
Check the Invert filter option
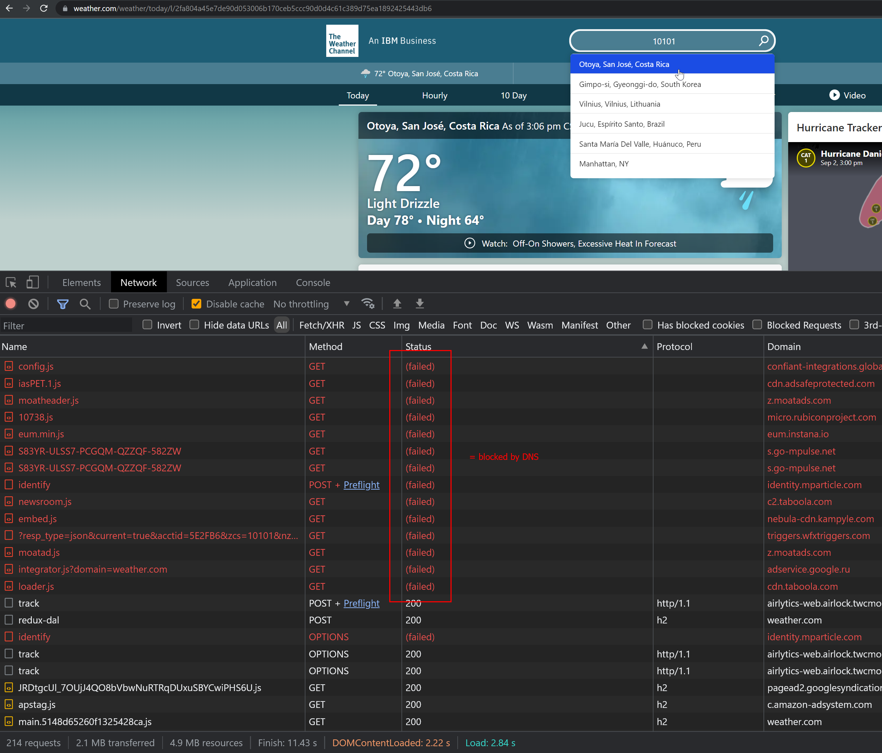pos(147,325)
